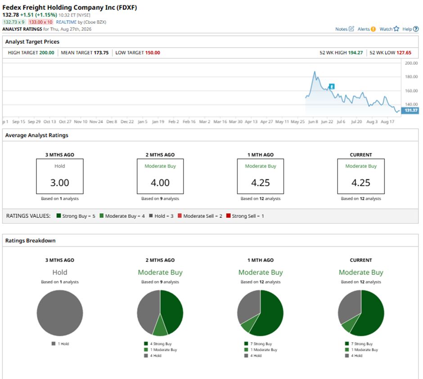Click the 2 Mths Ago 4.00 rating box
The height and width of the screenshot is (379, 423).
point(160,176)
